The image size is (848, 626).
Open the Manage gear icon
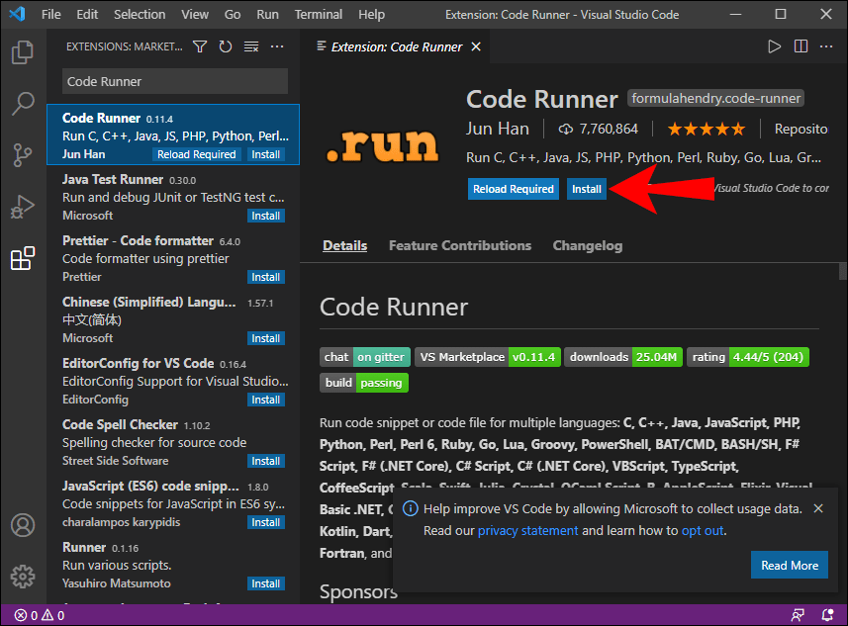point(22,577)
